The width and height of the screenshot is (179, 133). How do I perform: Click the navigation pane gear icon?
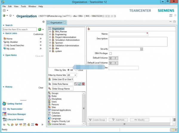(43, 22)
